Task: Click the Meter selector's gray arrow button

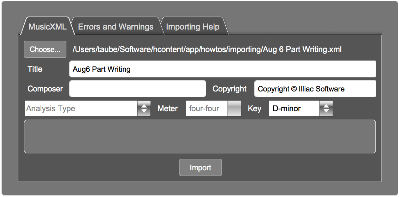Action: click(234, 108)
